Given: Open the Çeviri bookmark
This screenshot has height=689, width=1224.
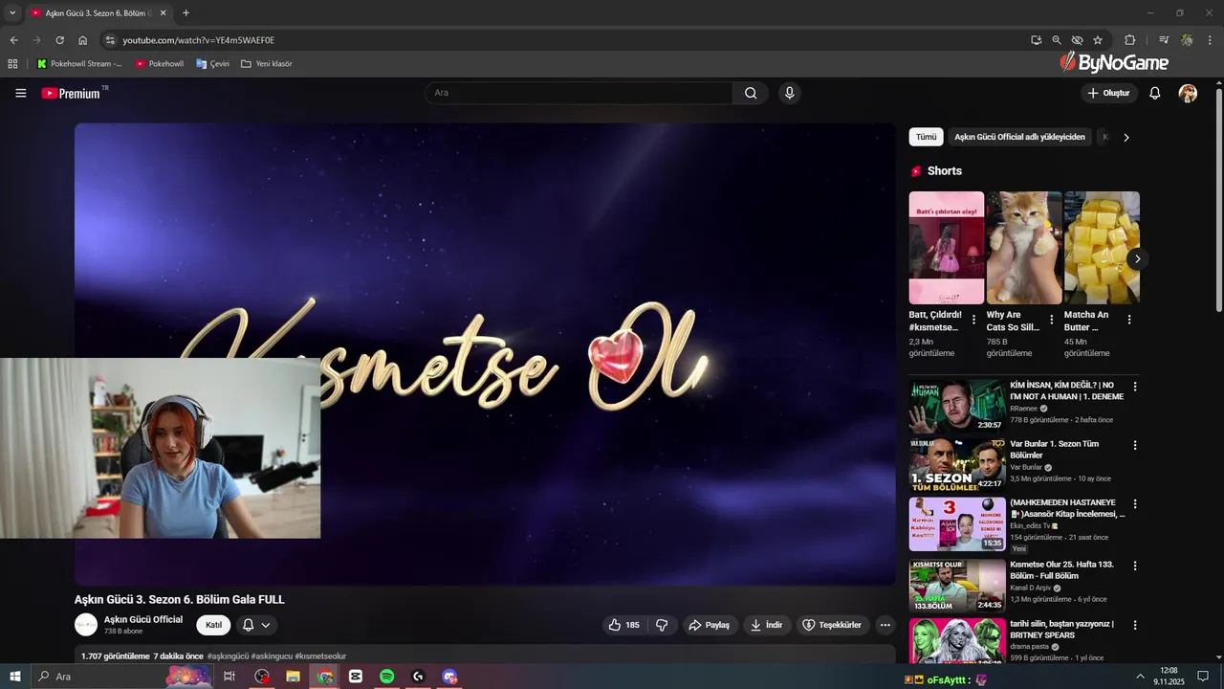Looking at the screenshot, I should 212,64.
